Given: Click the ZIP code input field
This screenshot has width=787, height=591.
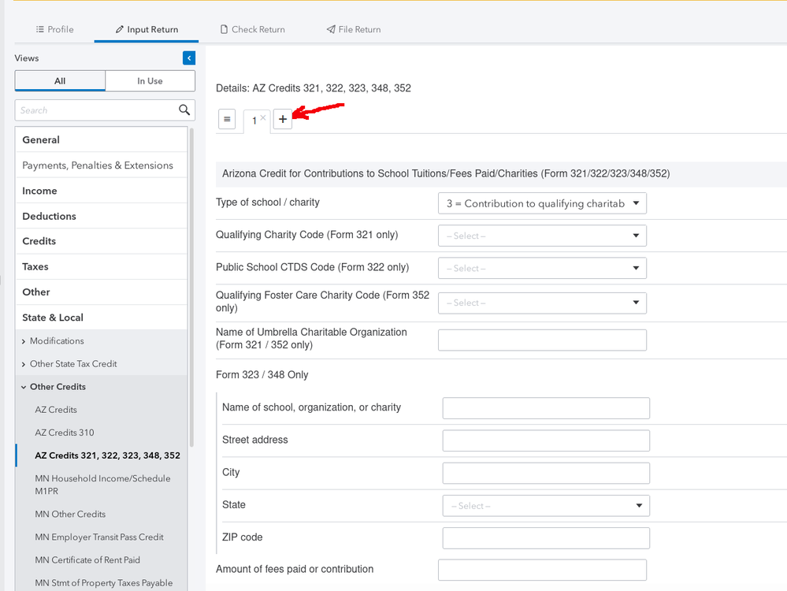Looking at the screenshot, I should [545, 538].
